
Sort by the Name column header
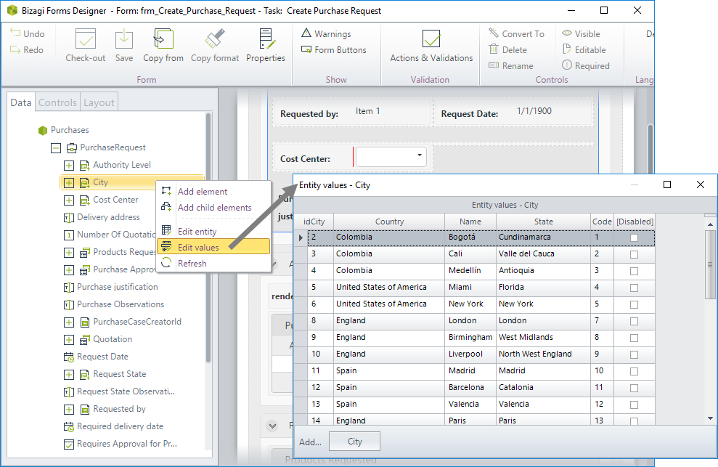[x=470, y=222]
